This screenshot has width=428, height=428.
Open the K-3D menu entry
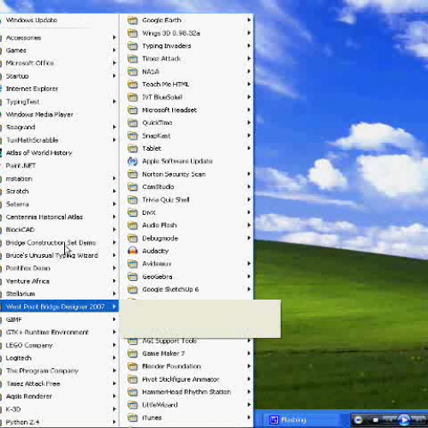59,409
